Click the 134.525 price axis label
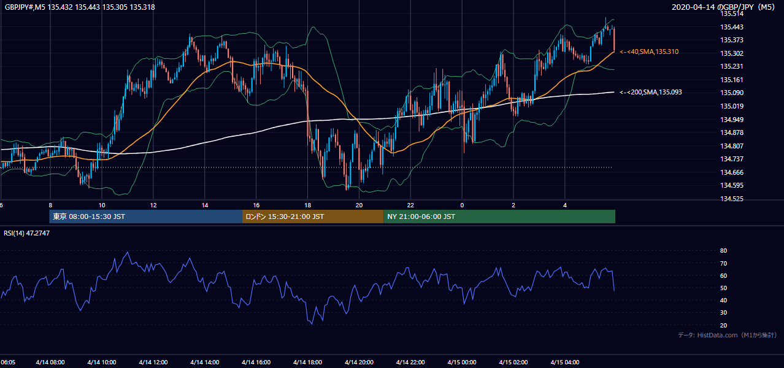Image resolution: width=784 pixels, height=368 pixels. [732, 199]
